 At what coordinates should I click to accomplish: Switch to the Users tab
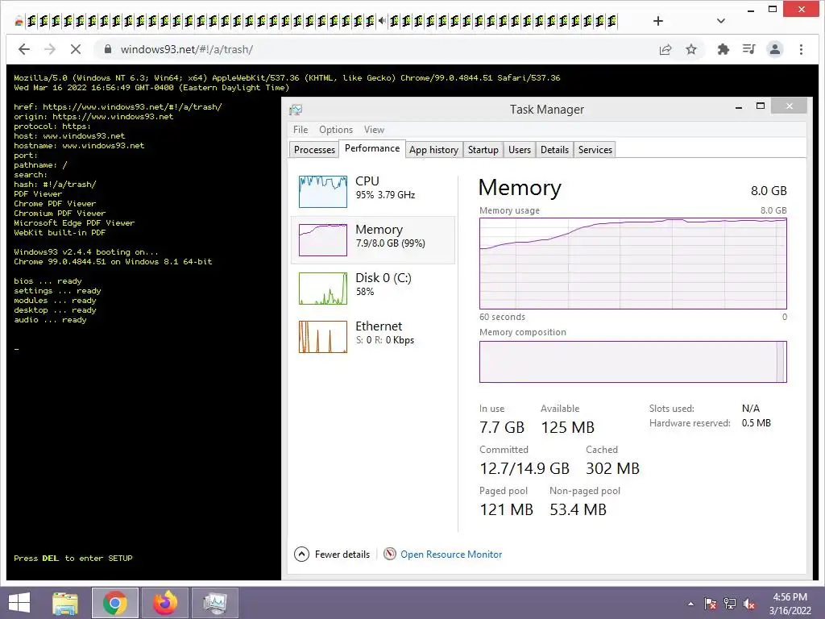coord(520,149)
